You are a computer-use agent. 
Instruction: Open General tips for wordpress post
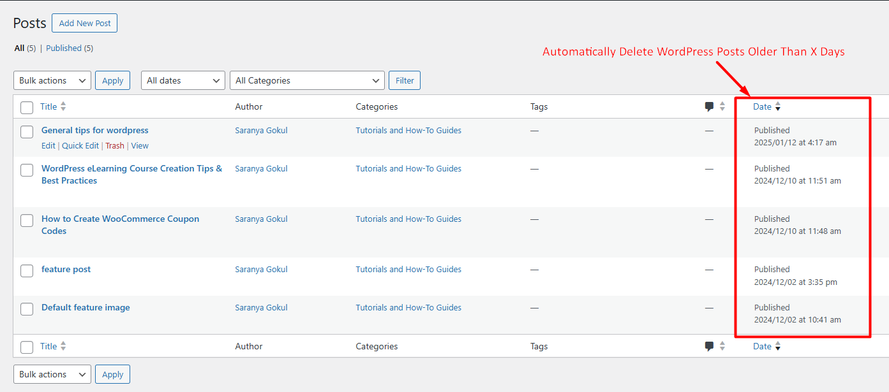tap(95, 130)
